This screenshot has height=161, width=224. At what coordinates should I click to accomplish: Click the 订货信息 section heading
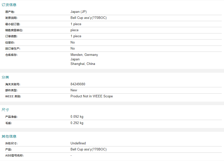tap(9, 5)
